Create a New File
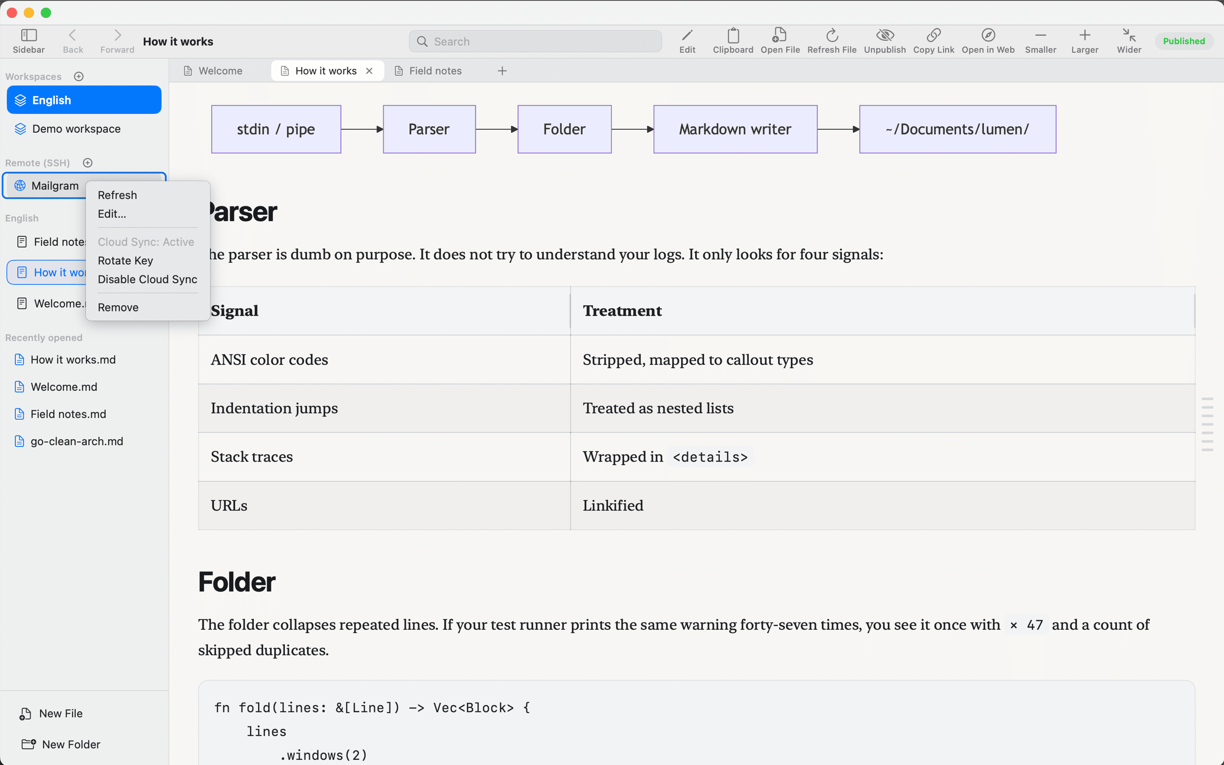 tap(51, 714)
